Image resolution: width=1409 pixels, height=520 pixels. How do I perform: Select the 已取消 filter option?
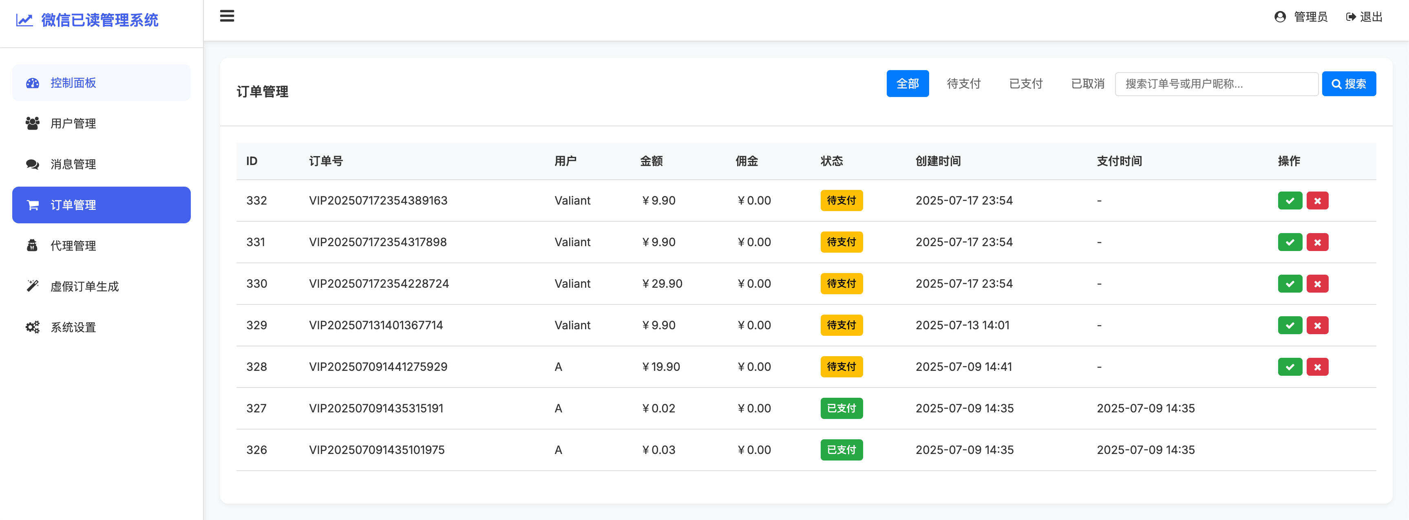tap(1087, 83)
